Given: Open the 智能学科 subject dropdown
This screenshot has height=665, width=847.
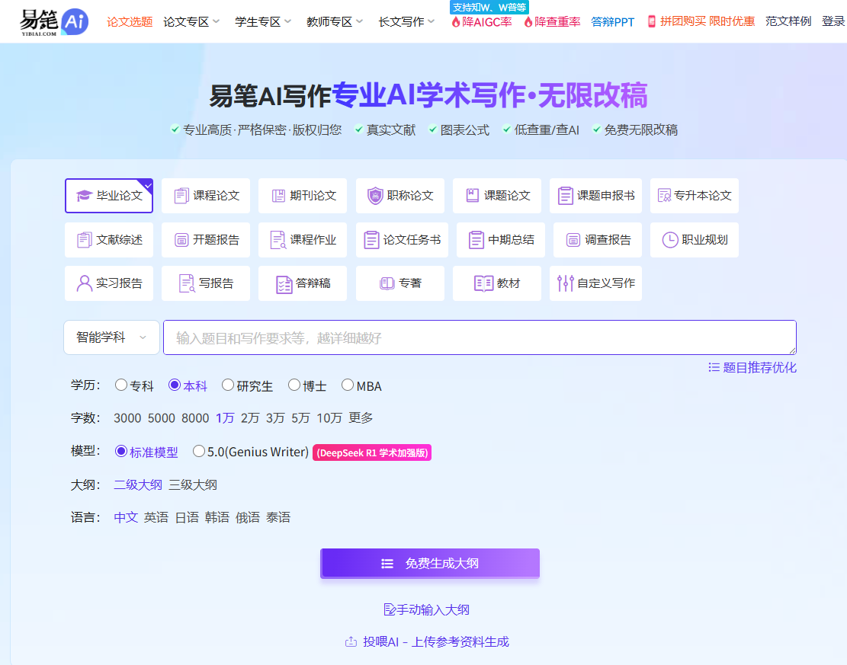Looking at the screenshot, I should 111,337.
